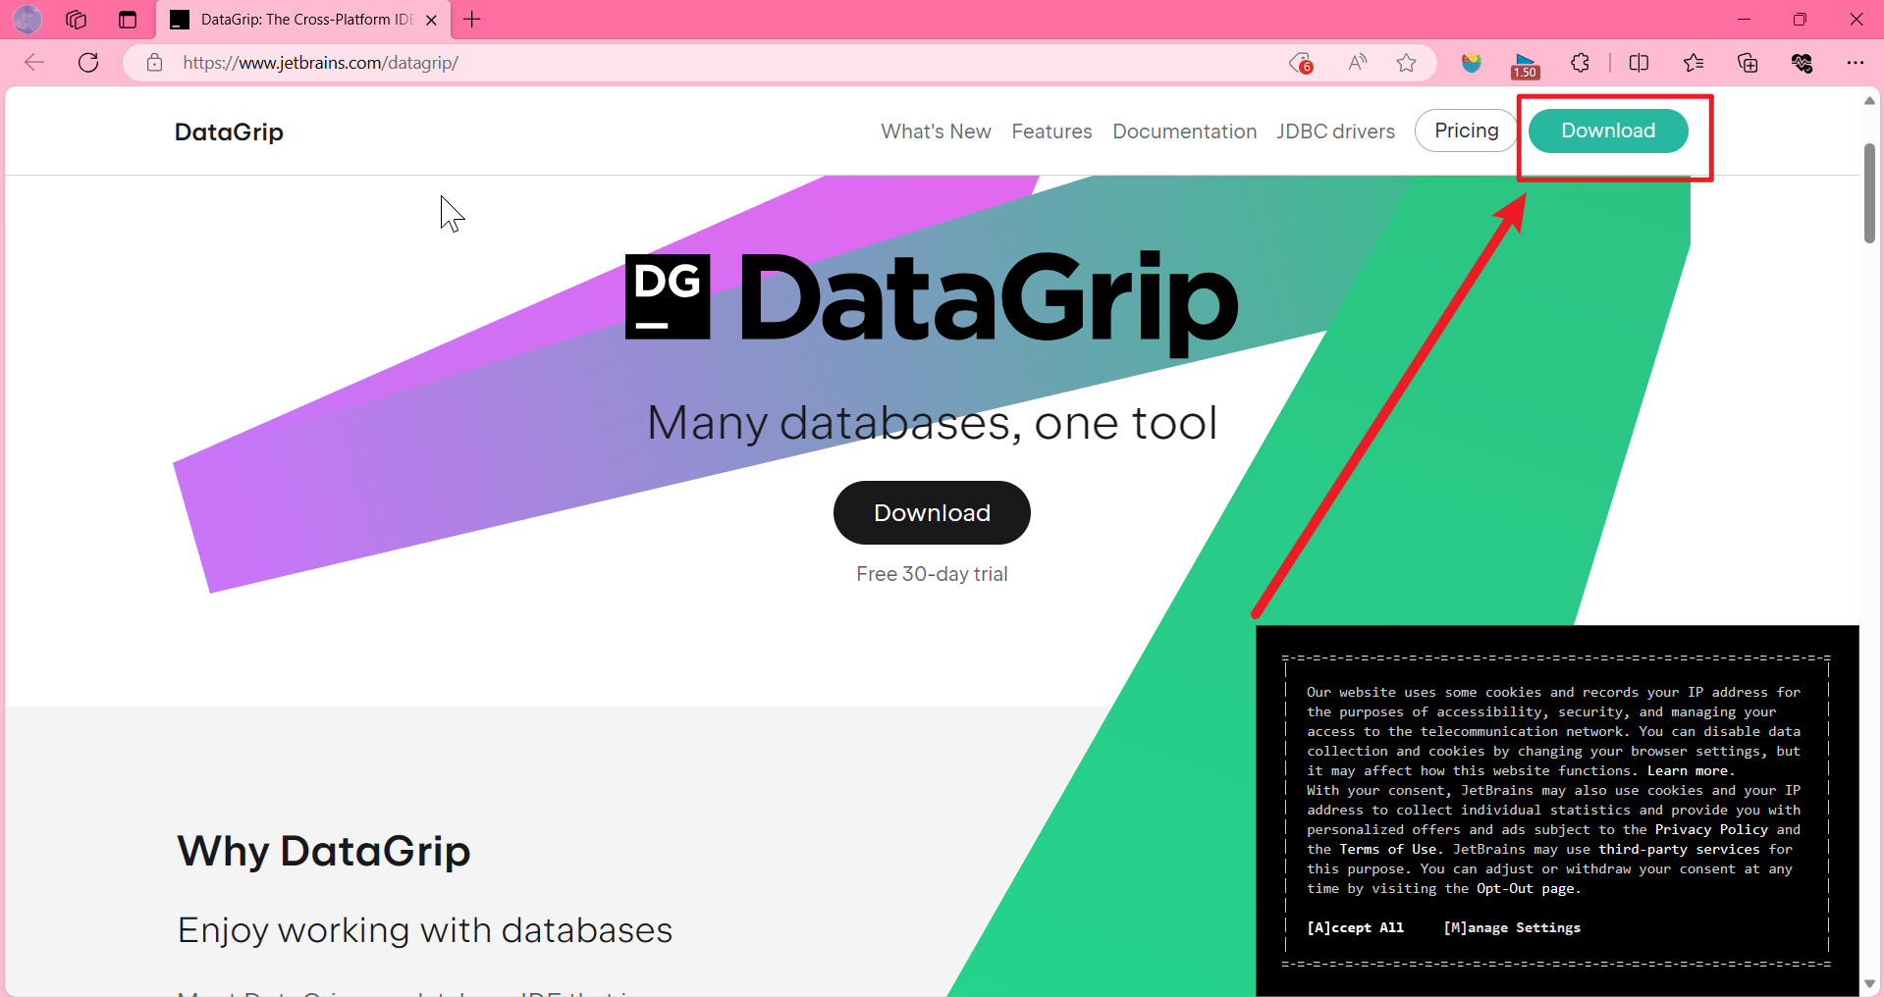Click the Why DataGrip heading
The width and height of the screenshot is (1884, 997).
(324, 851)
